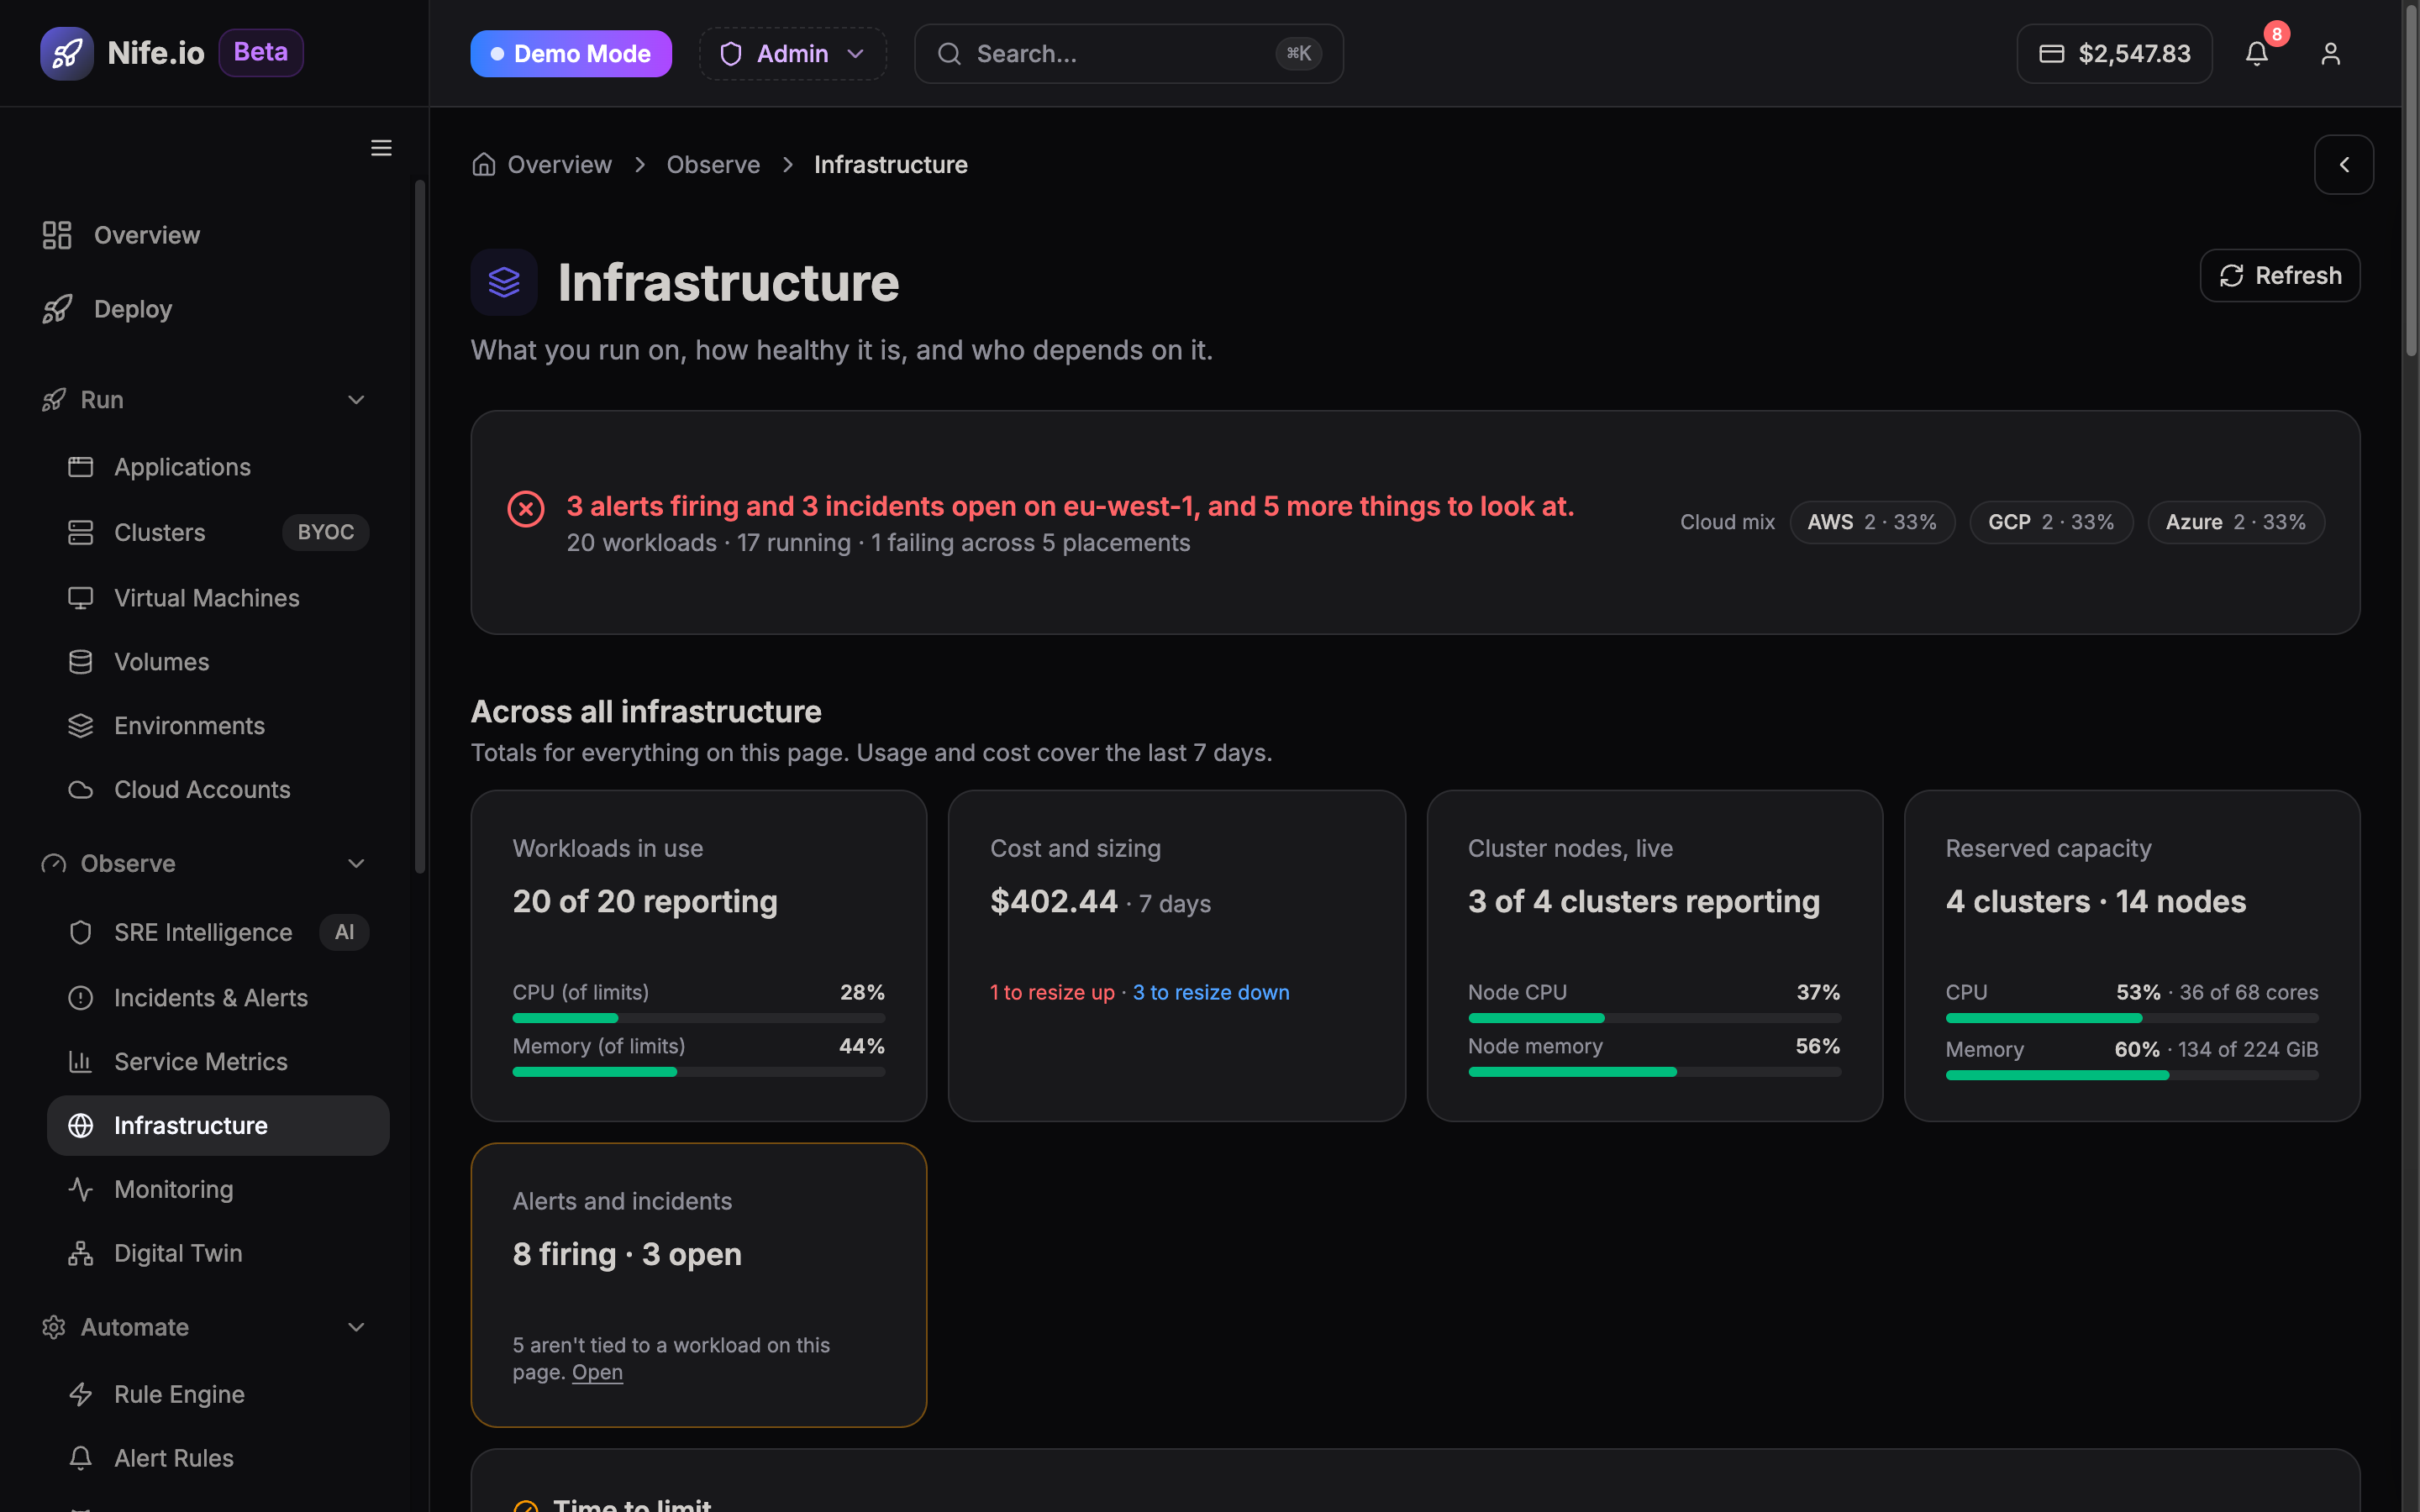Viewport: 2420px width, 1512px height.
Task: Collapse the Run section chevron
Action: pos(356,400)
